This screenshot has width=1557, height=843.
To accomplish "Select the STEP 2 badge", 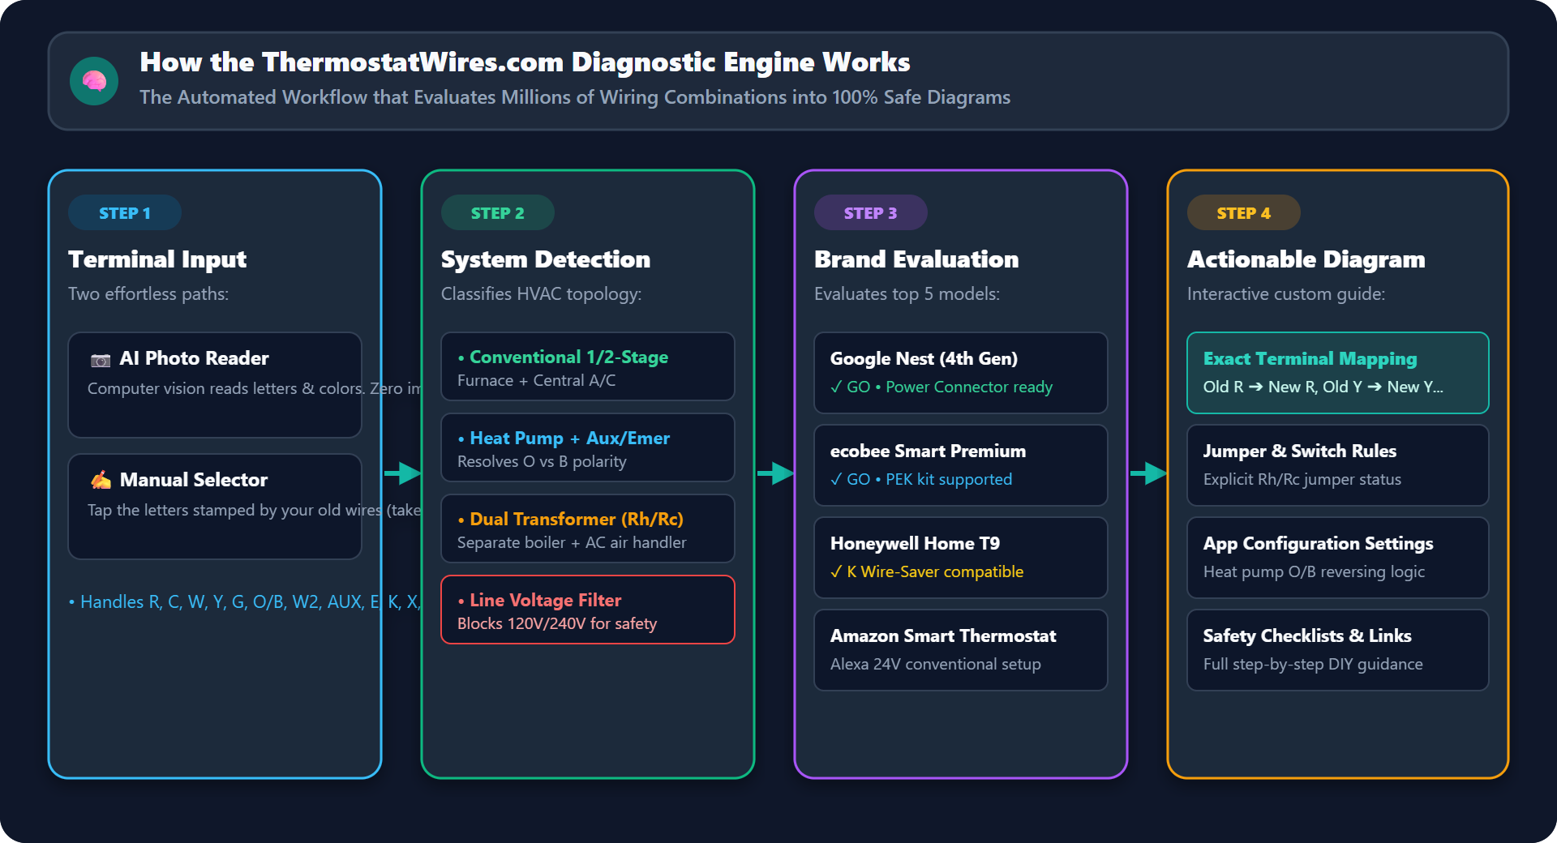I will [x=498, y=213].
